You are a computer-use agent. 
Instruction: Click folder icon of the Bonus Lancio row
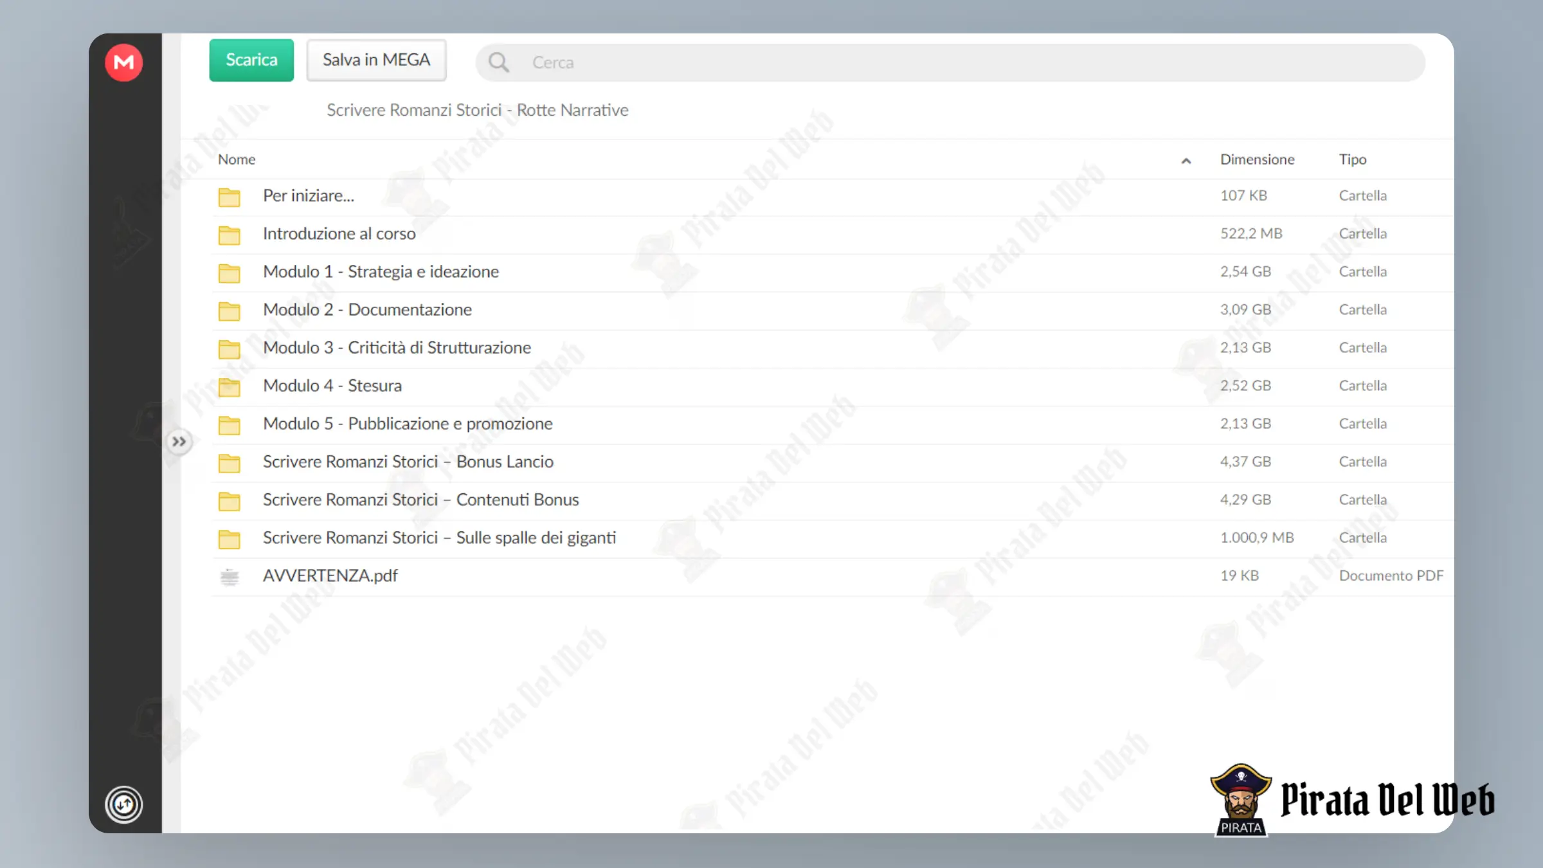click(229, 462)
